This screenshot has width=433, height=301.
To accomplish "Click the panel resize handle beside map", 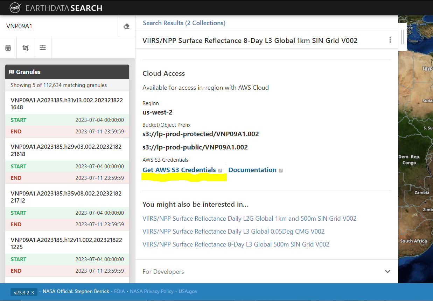I will pos(403,37).
